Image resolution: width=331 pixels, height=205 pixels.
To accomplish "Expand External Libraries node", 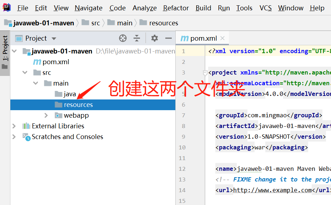I will [14, 126].
